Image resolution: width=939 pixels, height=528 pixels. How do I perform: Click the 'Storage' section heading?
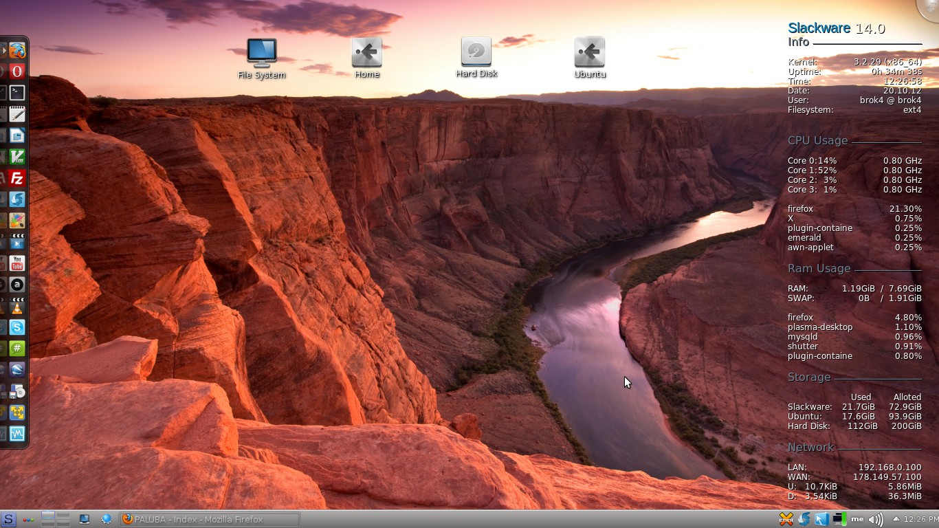click(809, 377)
